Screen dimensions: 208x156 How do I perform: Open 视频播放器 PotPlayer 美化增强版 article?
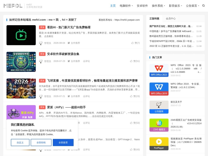tap(186, 142)
